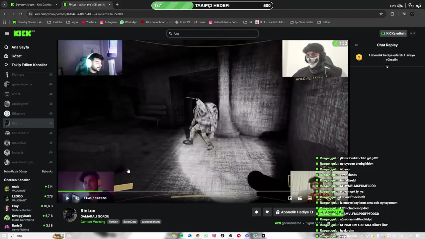Click the Turkish tag
This screenshot has width=425, height=239.
(114, 222)
